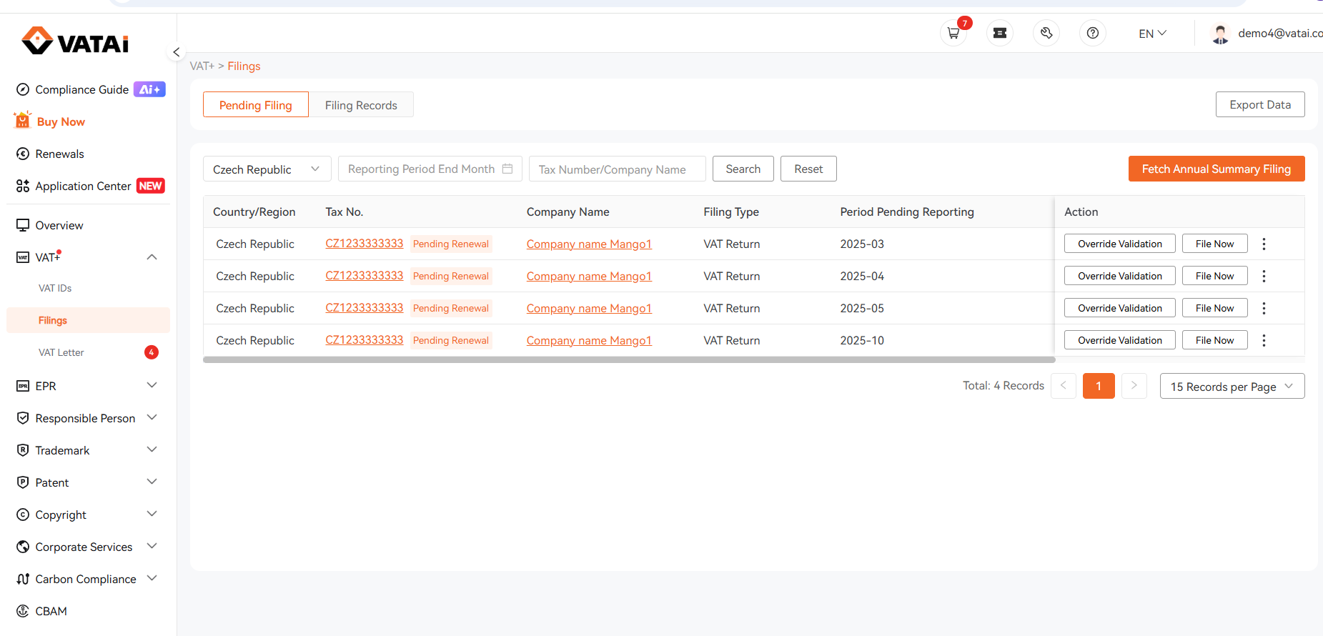Click the customer support headset icon
This screenshot has height=636, width=1323.
[1046, 33]
